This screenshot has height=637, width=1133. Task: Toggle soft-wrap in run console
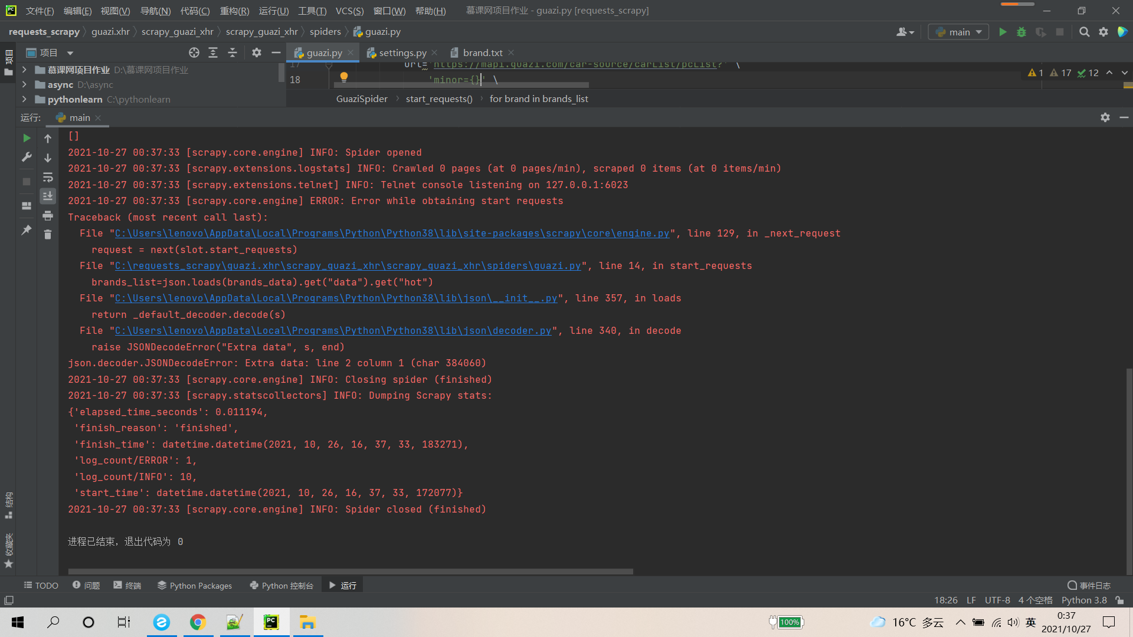tap(48, 177)
